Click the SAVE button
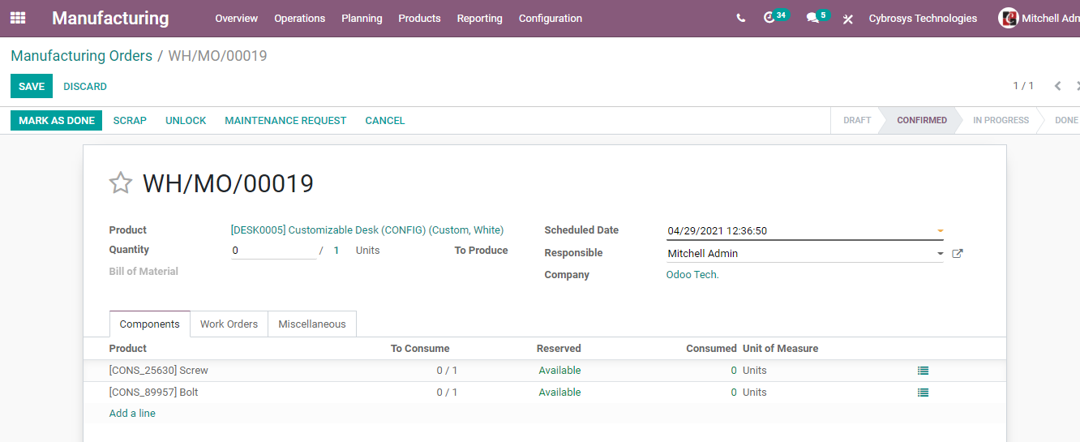This screenshot has height=442, width=1080. pyautogui.click(x=32, y=86)
